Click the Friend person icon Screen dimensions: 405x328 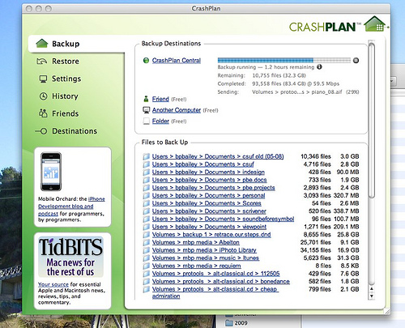pos(146,99)
